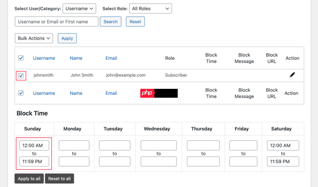
Task: Focus the Username or Email search field
Action: (x=57, y=22)
